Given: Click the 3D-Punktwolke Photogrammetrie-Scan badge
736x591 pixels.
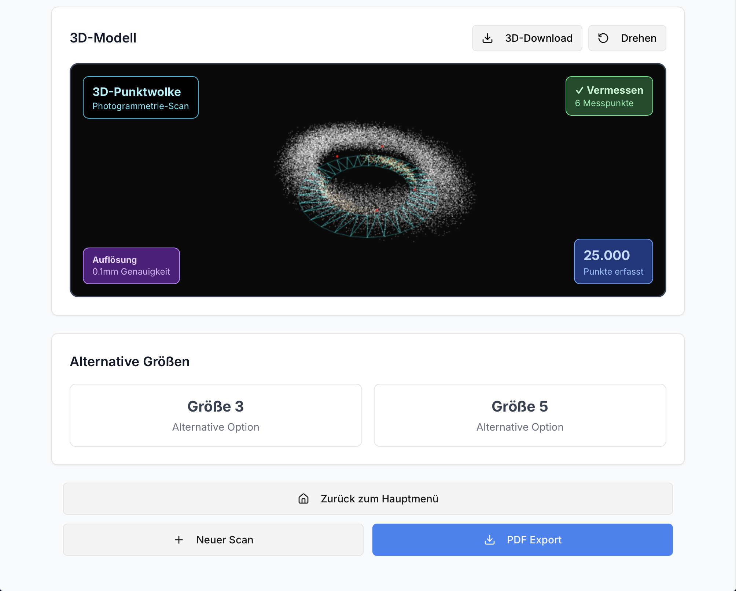Looking at the screenshot, I should tap(140, 97).
